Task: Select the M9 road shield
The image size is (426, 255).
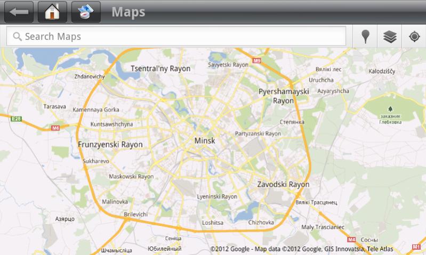Action: tap(256, 61)
